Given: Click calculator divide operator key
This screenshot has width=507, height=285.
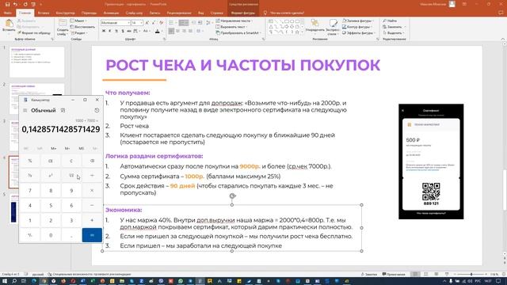Looking at the screenshot, I should [x=92, y=176].
